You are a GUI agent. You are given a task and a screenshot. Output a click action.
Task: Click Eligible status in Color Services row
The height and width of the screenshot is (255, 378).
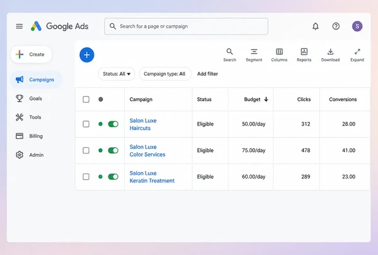point(205,150)
